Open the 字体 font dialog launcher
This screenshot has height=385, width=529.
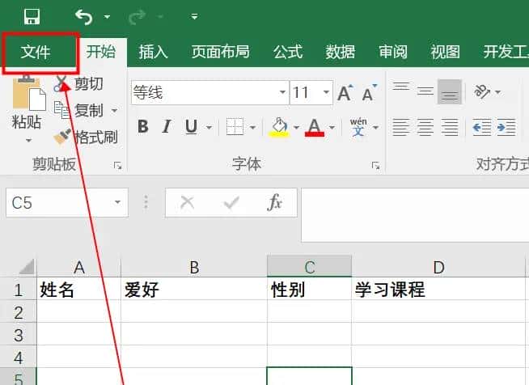click(x=375, y=166)
